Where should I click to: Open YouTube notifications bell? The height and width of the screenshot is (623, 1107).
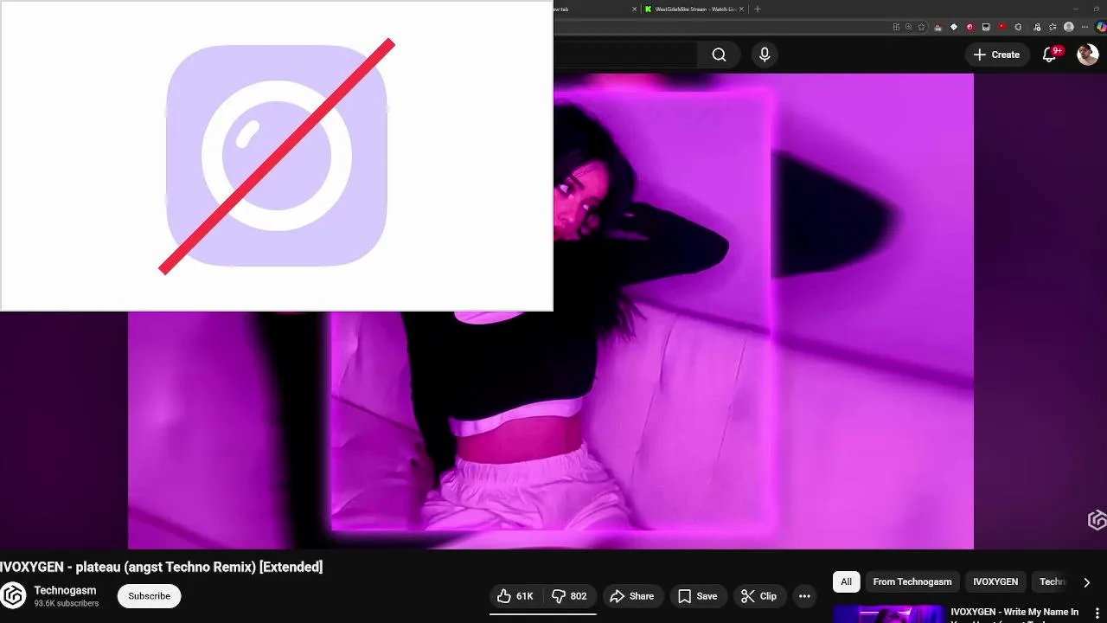pos(1051,55)
